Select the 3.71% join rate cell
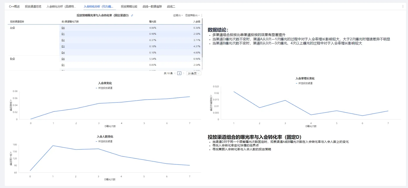Image resolution: width=408 pixels, height=188 pixels. coord(197,40)
